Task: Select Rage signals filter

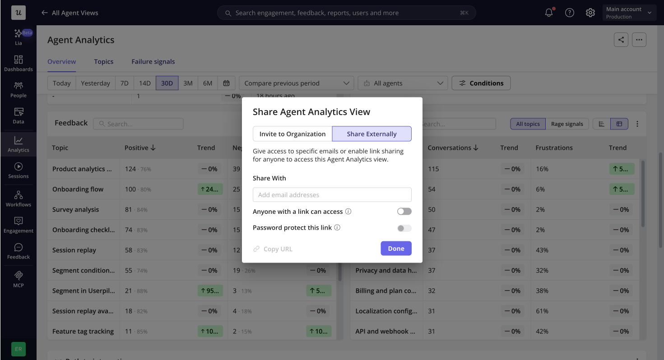Action: click(567, 124)
